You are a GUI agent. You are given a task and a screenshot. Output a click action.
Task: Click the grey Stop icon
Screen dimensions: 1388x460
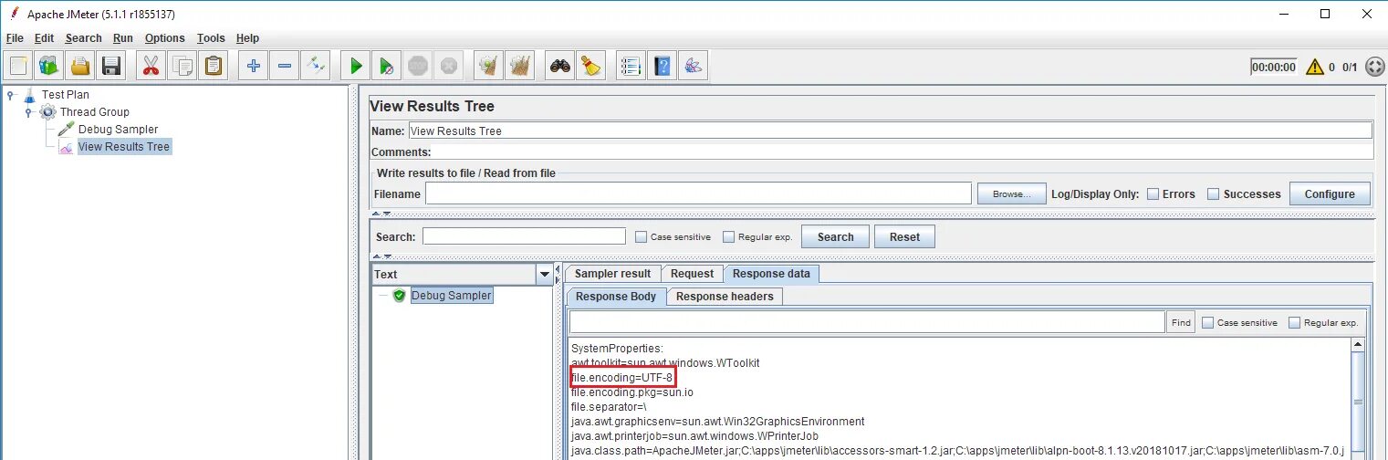(418, 66)
